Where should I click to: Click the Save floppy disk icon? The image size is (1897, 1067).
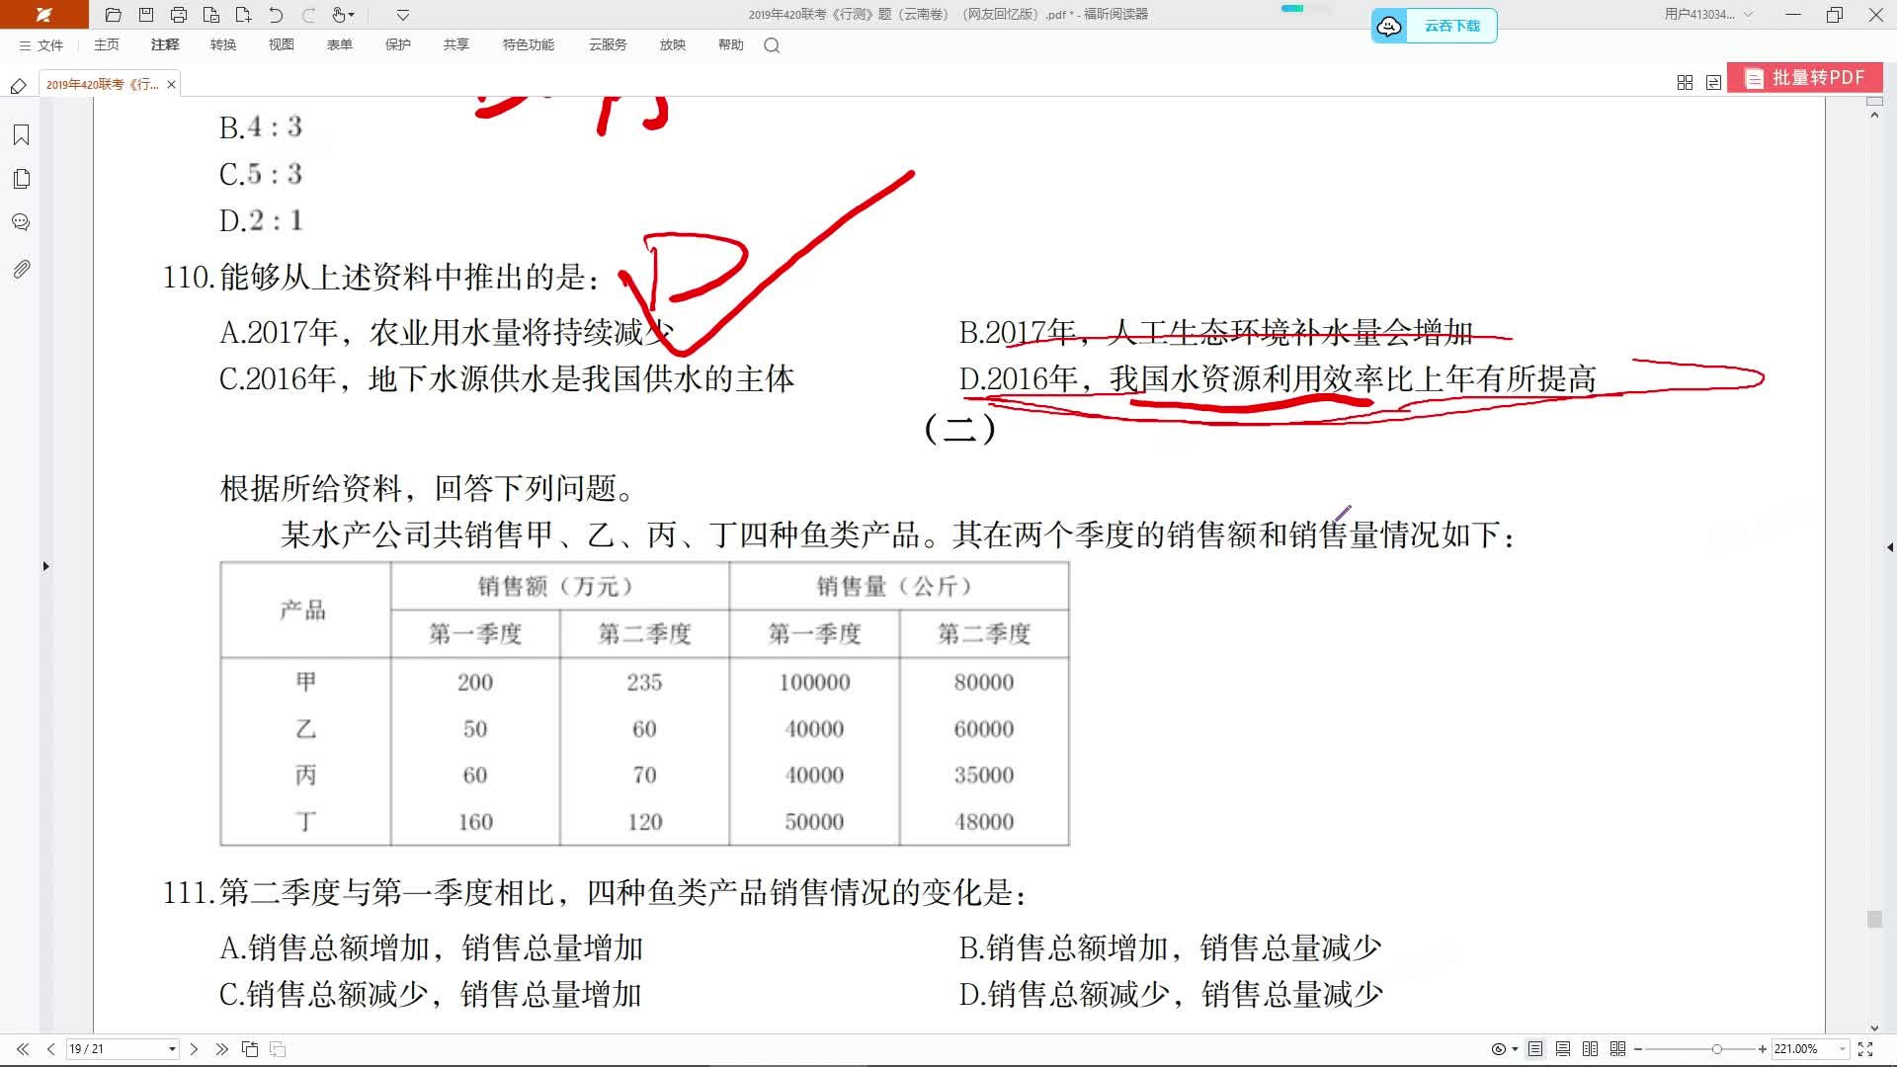point(146,15)
